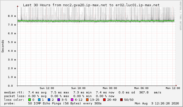Viewport: 183px width, 107px height.
Task: Click the '2.0 m' y-axis label
Action: tap(12, 68)
